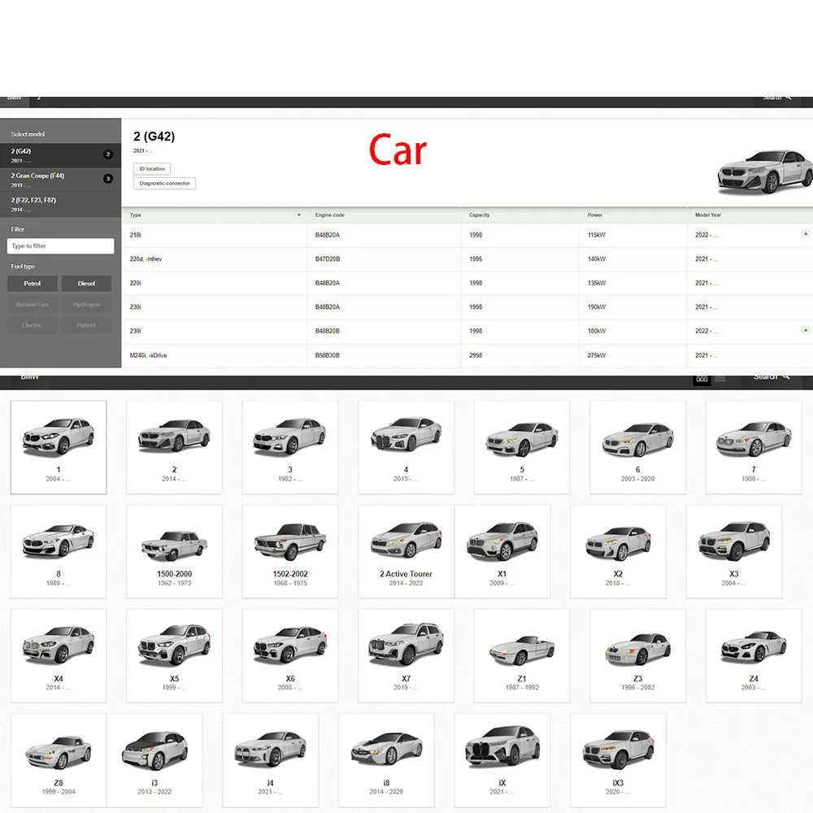Open the X6 model card
813x813 pixels.
[290, 656]
